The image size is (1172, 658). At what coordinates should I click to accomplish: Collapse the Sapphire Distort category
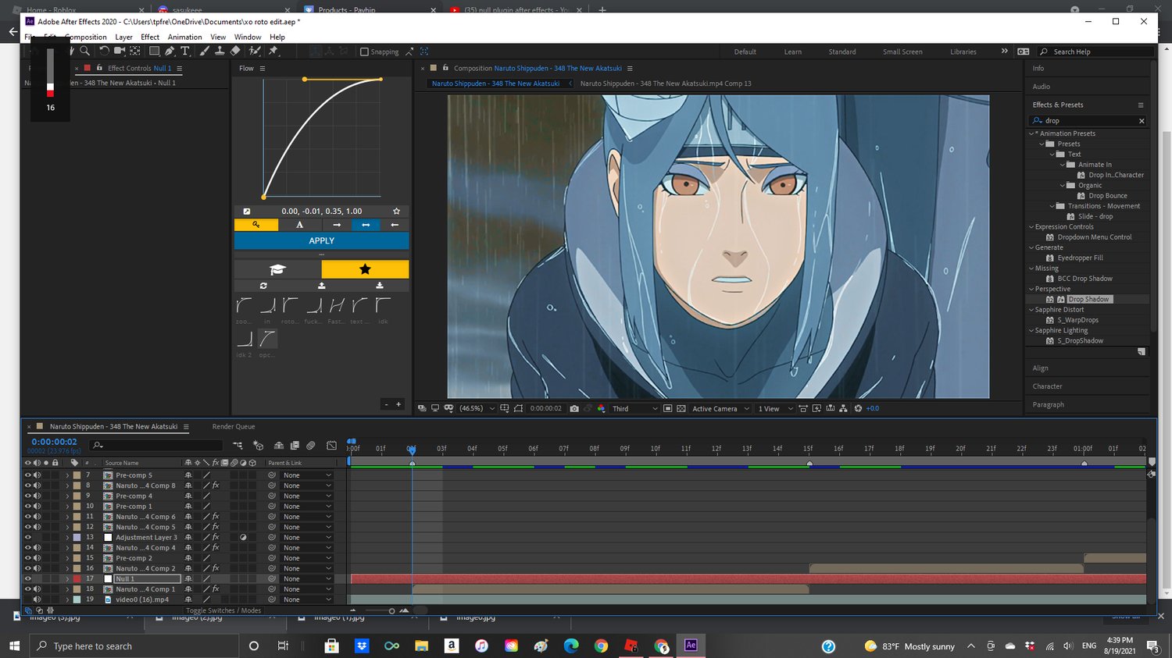point(1031,310)
